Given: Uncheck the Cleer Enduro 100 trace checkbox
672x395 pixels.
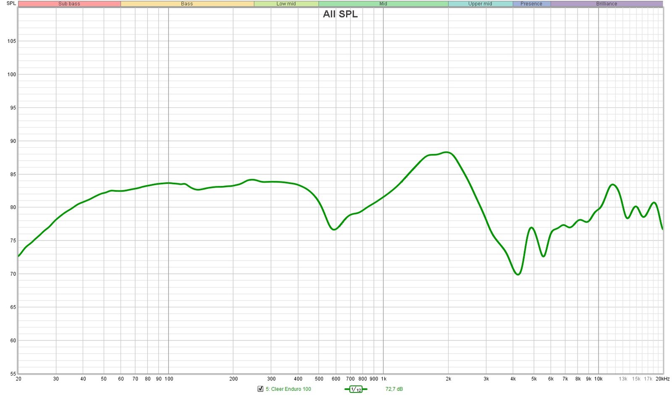Looking at the screenshot, I should click(x=260, y=389).
